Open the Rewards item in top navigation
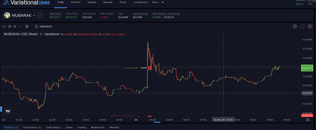The image size is (316, 130). pyautogui.click(x=108, y=2)
